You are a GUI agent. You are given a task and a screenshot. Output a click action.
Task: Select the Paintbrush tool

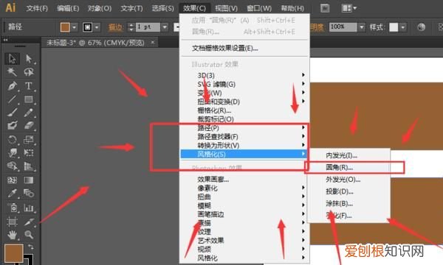point(12,113)
